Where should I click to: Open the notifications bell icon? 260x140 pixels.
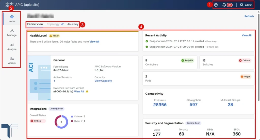click(x=224, y=5)
